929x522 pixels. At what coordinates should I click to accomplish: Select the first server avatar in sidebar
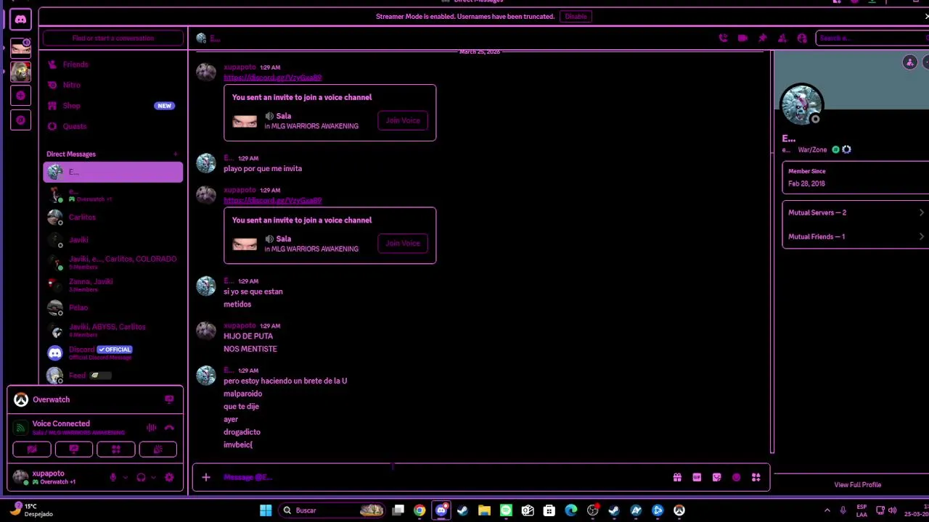click(x=20, y=48)
